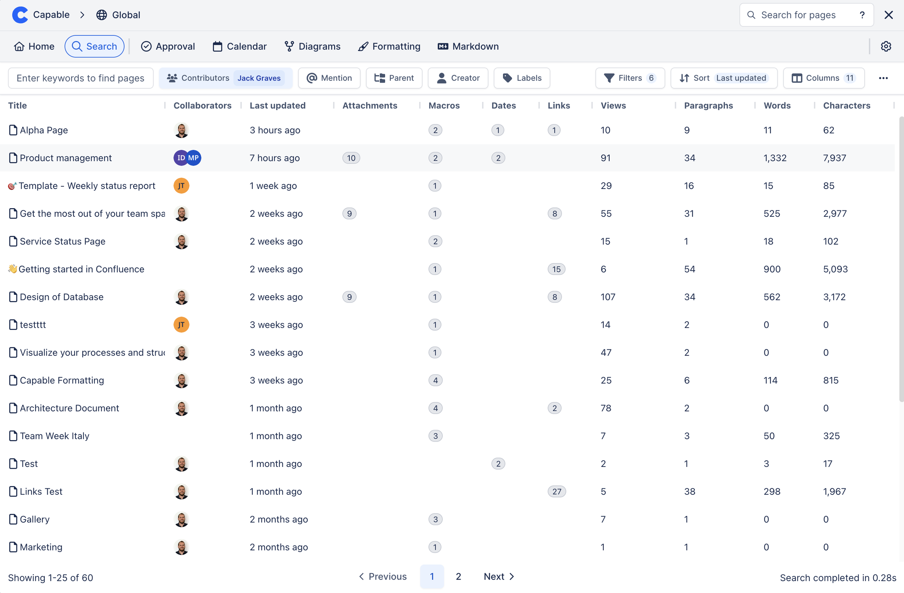The width and height of the screenshot is (904, 593).
Task: Click the Alpha Page document icon
Action: [13, 130]
